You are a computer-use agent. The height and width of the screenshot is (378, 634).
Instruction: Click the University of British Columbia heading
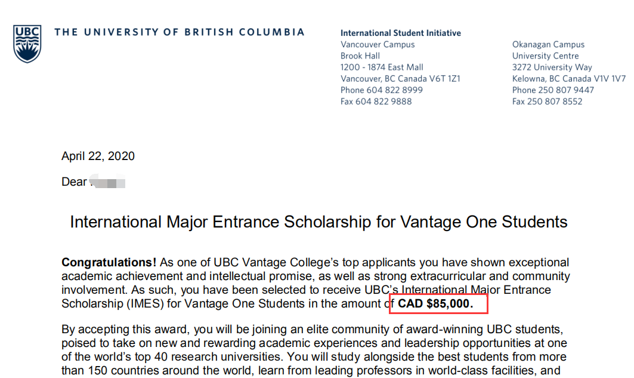pyautogui.click(x=180, y=32)
